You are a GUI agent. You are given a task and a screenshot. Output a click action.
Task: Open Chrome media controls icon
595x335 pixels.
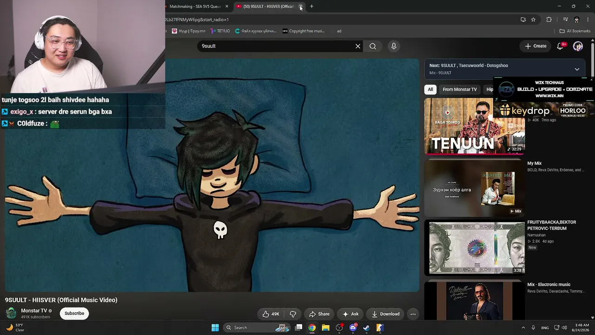point(565,20)
